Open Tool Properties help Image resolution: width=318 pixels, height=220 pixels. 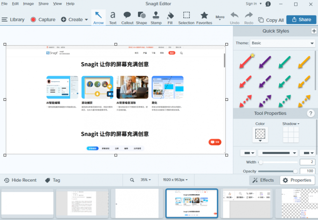pyautogui.click(x=311, y=114)
